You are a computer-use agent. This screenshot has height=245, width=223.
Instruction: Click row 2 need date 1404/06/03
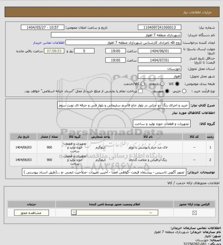(23, 160)
